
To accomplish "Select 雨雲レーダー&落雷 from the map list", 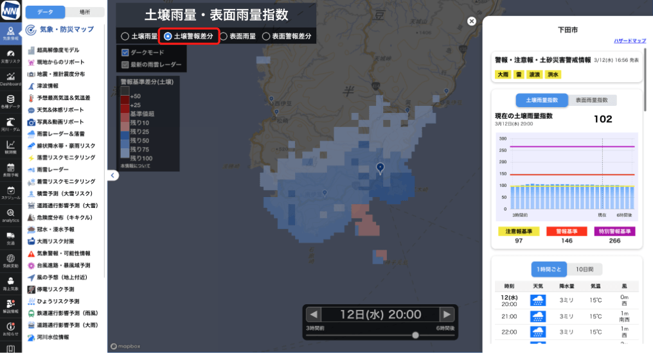I will 61,133.
